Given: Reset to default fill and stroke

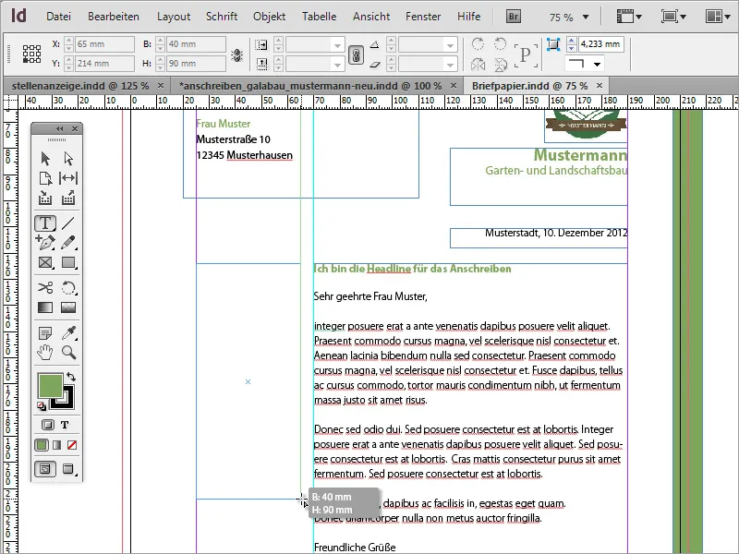Looking at the screenshot, I should 42,406.
